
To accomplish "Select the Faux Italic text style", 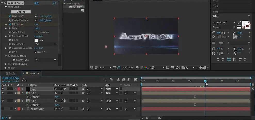I will 223,59.
